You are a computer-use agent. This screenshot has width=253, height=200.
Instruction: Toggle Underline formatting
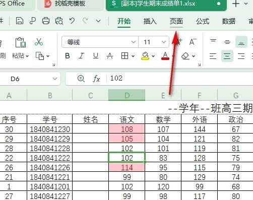pos(96,56)
